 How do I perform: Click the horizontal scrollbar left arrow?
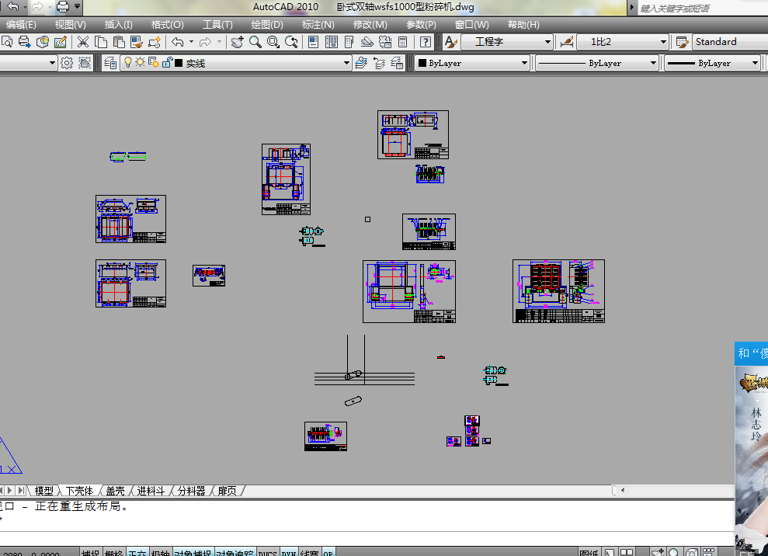tap(623, 490)
